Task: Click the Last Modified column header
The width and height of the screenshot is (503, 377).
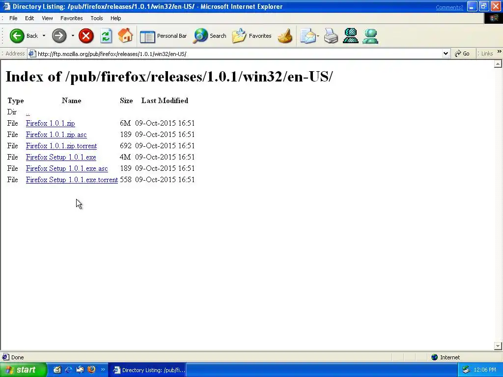Action: (x=165, y=101)
